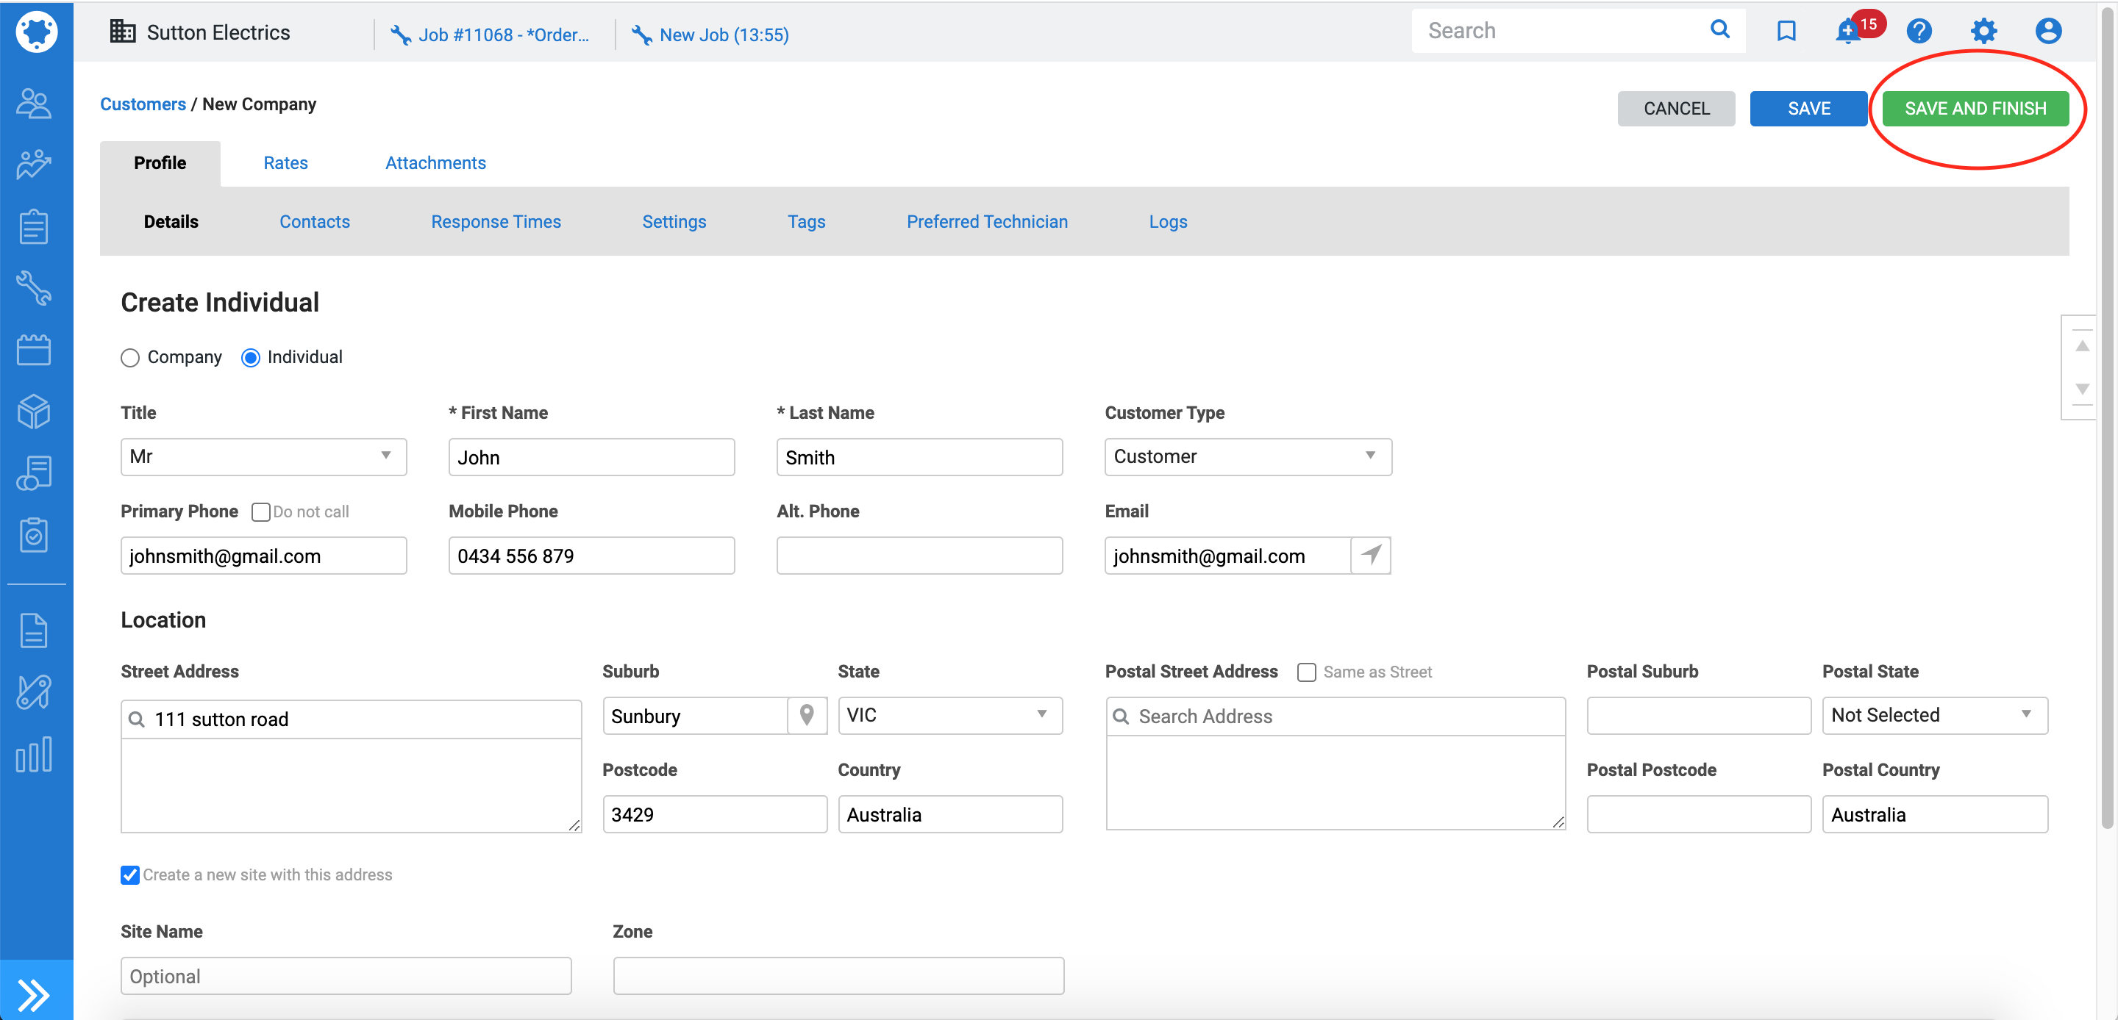Follow the Customers breadcrumb link

(143, 104)
